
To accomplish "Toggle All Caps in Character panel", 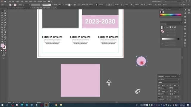I will [x=159, y=97].
